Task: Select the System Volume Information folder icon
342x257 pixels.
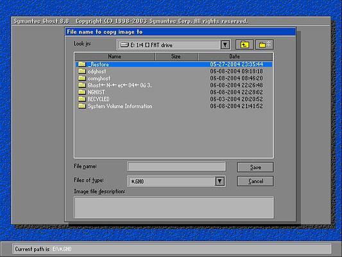Action: [x=82, y=106]
